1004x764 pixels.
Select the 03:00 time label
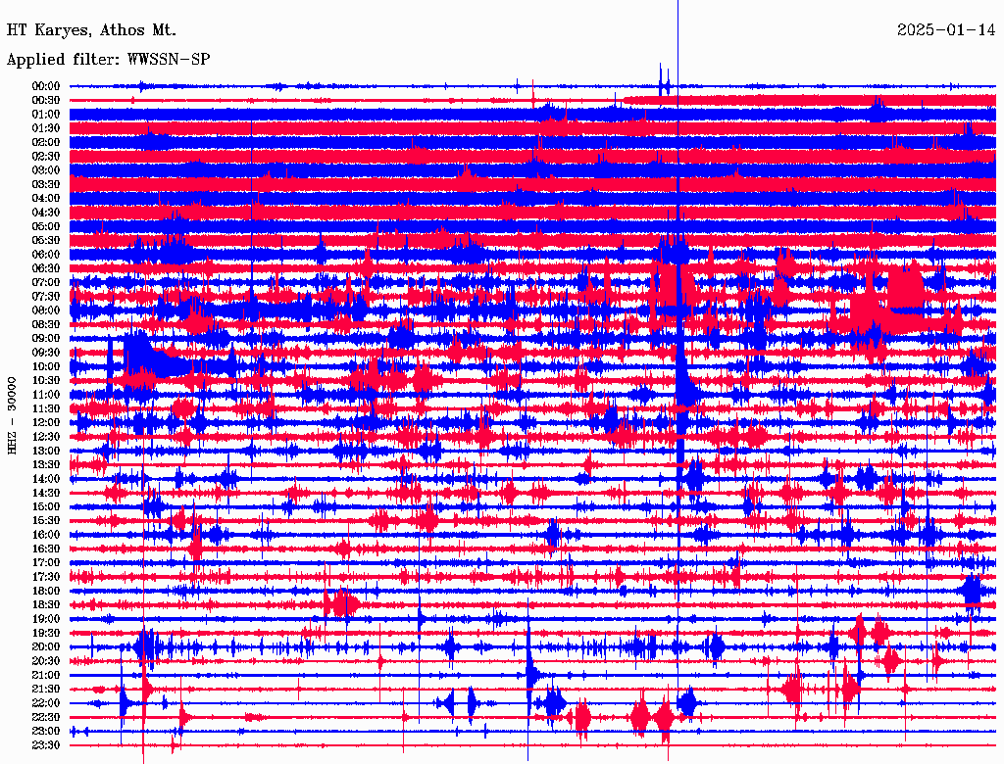tap(46, 170)
